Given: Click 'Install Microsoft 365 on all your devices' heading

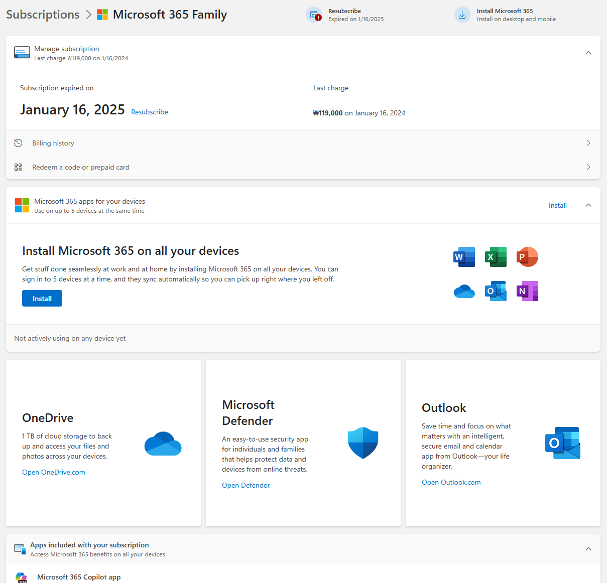Looking at the screenshot, I should click(x=131, y=251).
